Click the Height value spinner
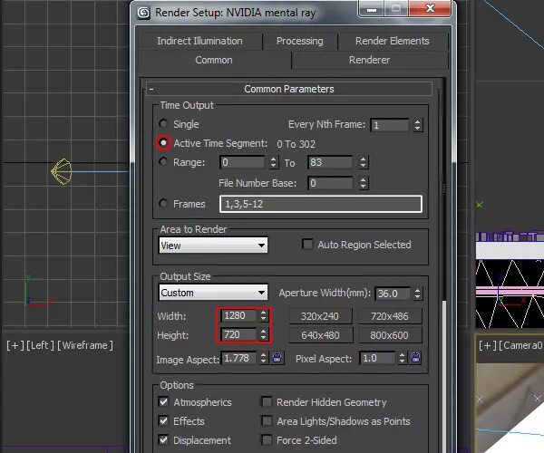 tap(264, 334)
